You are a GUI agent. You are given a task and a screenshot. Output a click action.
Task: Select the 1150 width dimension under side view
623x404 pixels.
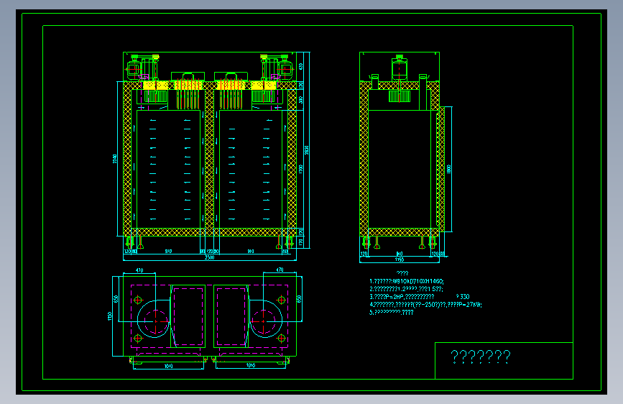400,260
